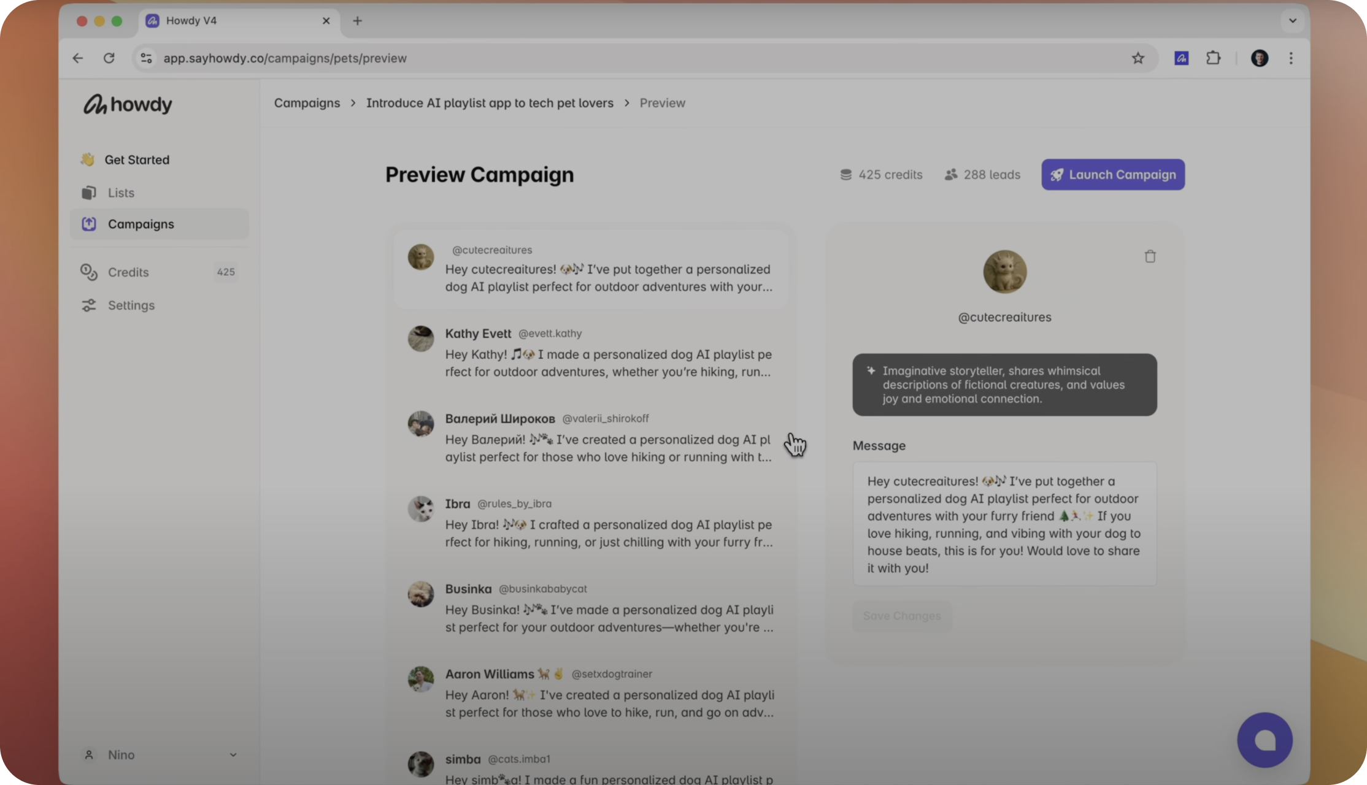1367x785 pixels.
Task: View site information icon in the address bar
Action: click(x=146, y=58)
